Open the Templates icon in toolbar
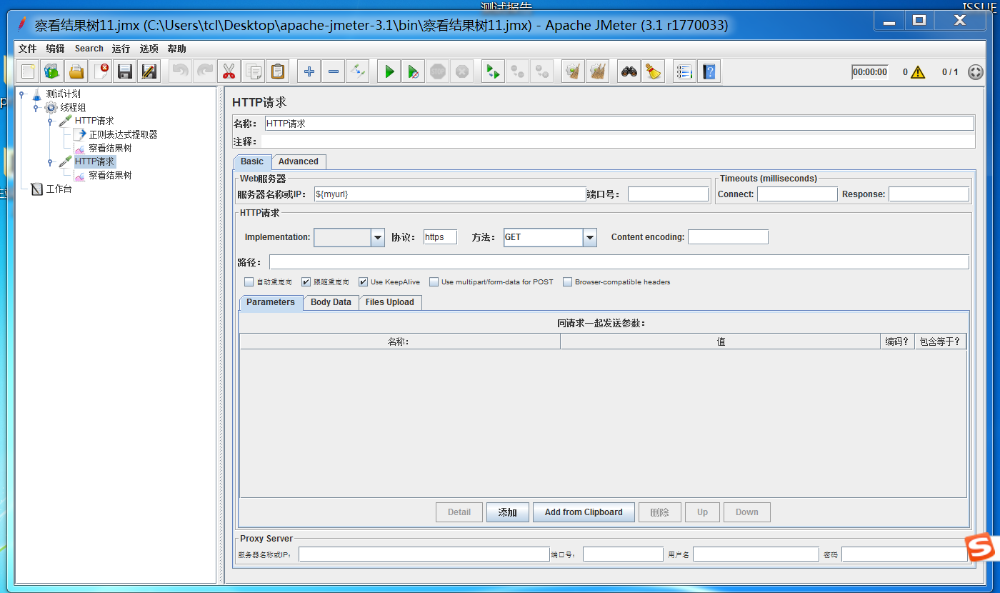1000x593 pixels. [52, 71]
